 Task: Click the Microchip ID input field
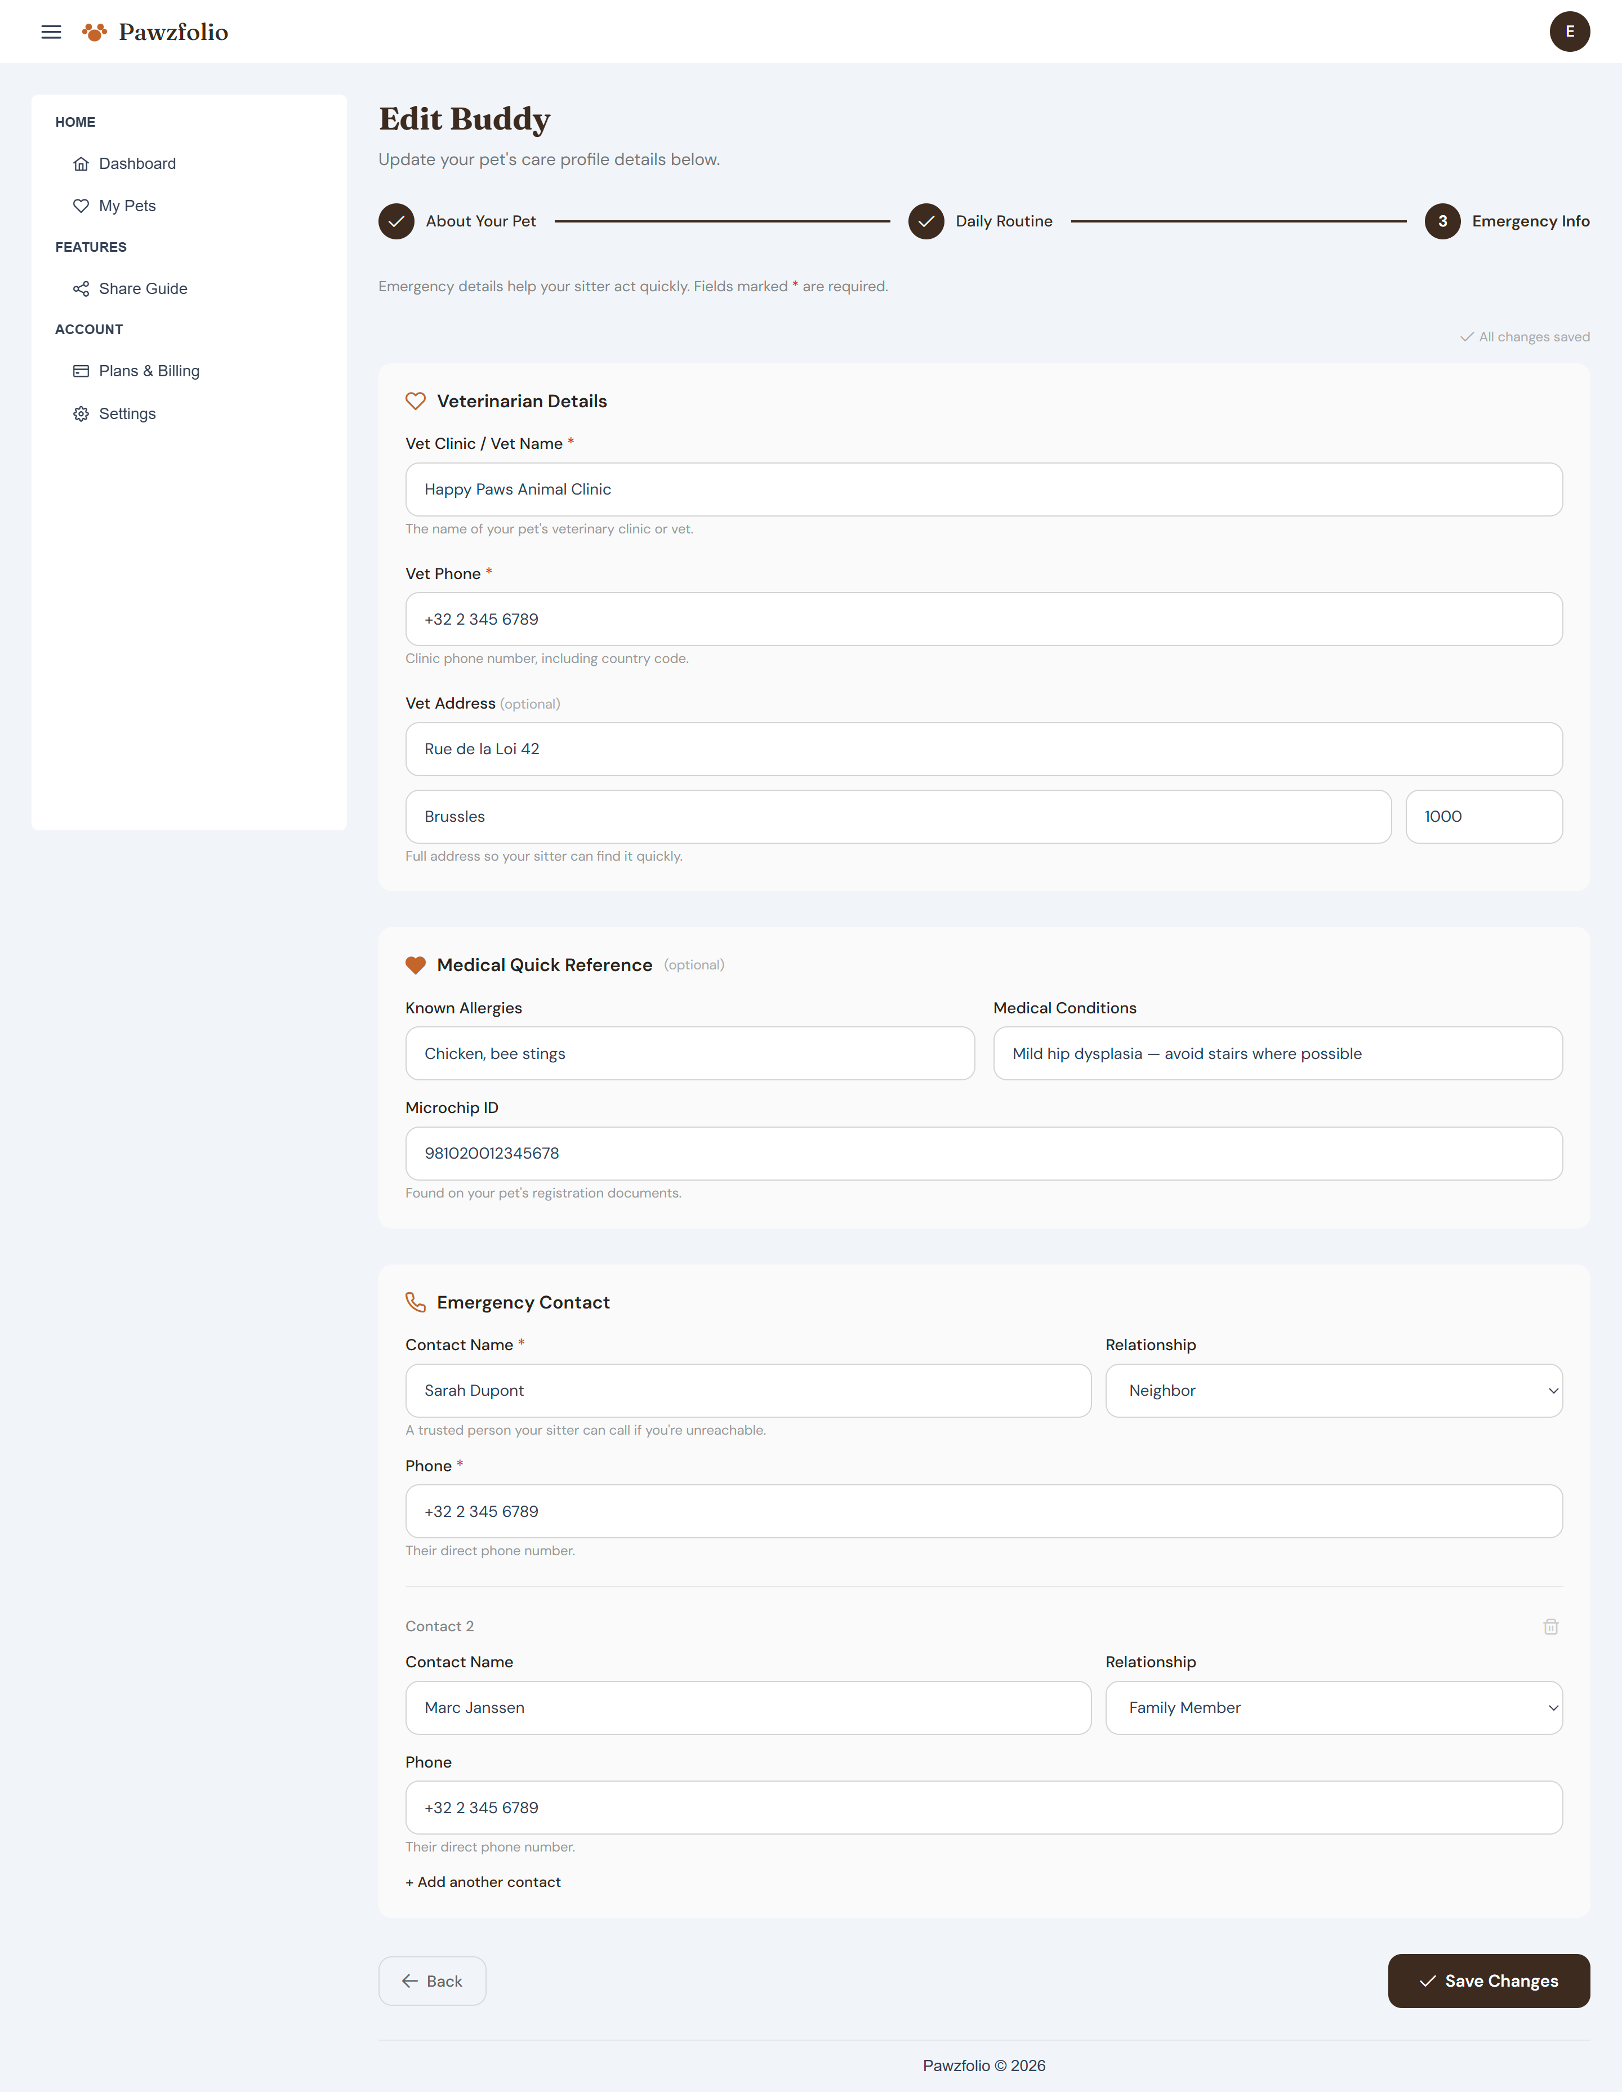983,1153
